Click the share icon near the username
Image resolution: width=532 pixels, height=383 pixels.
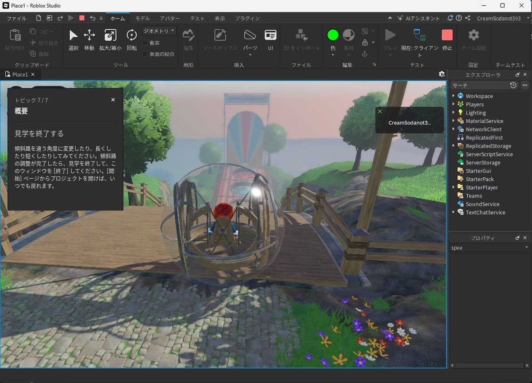pyautogui.click(x=468, y=18)
